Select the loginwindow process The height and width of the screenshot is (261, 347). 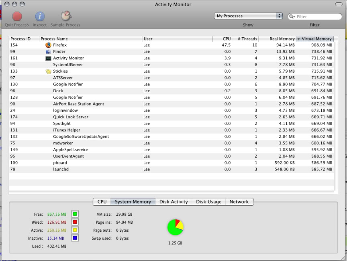[171, 111]
